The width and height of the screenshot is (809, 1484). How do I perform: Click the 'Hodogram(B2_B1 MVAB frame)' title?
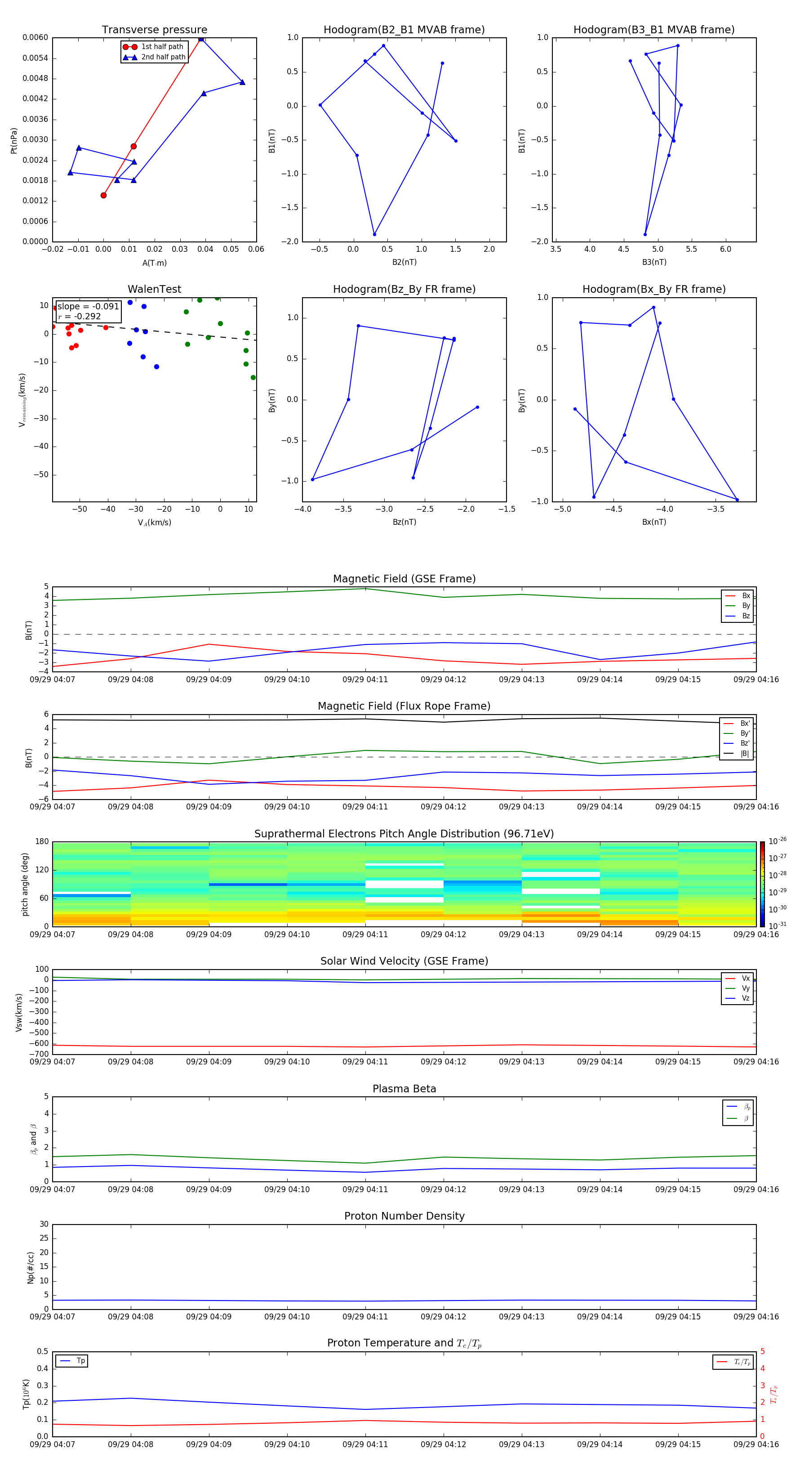point(404,30)
